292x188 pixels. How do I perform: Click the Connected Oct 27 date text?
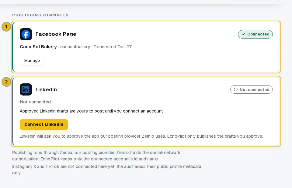(113, 47)
